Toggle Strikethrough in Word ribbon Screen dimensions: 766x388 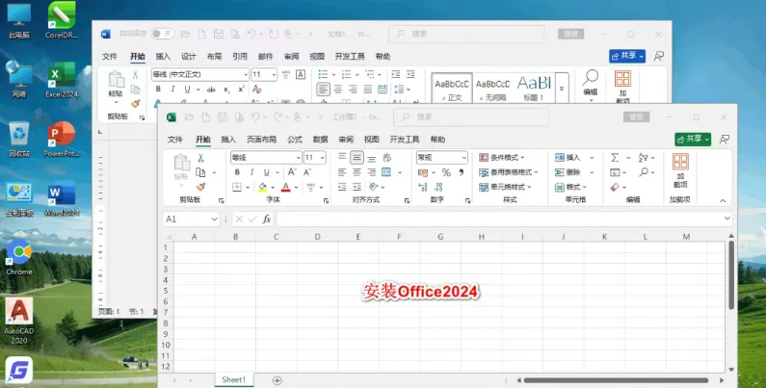coord(211,90)
